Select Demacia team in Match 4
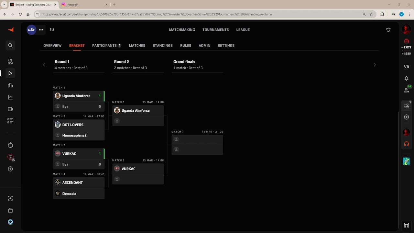Image resolution: width=414 pixels, height=233 pixels. point(79,194)
